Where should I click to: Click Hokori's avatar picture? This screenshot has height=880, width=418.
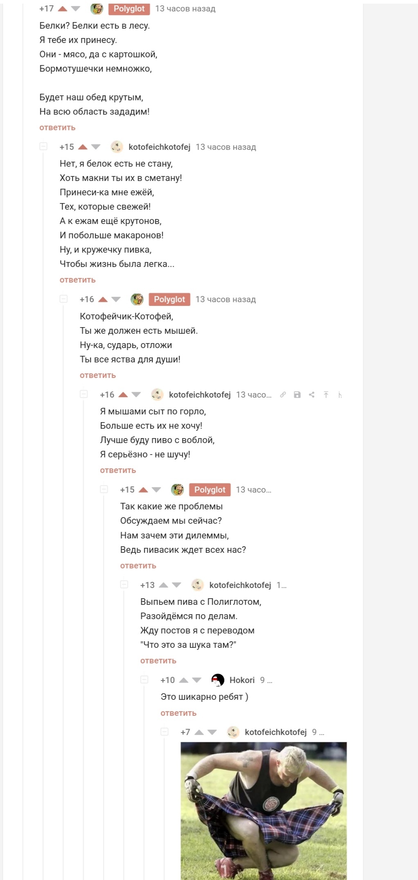click(x=218, y=680)
